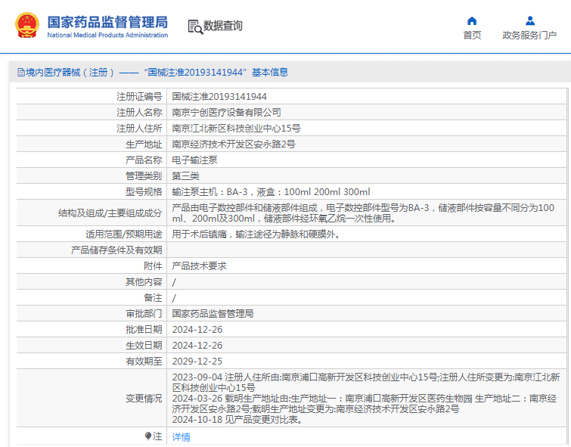Screen dimensions: 571x447
Task: Click the 2024-03-26 change record
Action: tap(365, 404)
